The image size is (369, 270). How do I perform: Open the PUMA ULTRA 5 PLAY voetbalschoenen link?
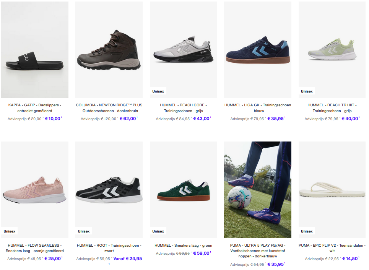[x=257, y=250]
